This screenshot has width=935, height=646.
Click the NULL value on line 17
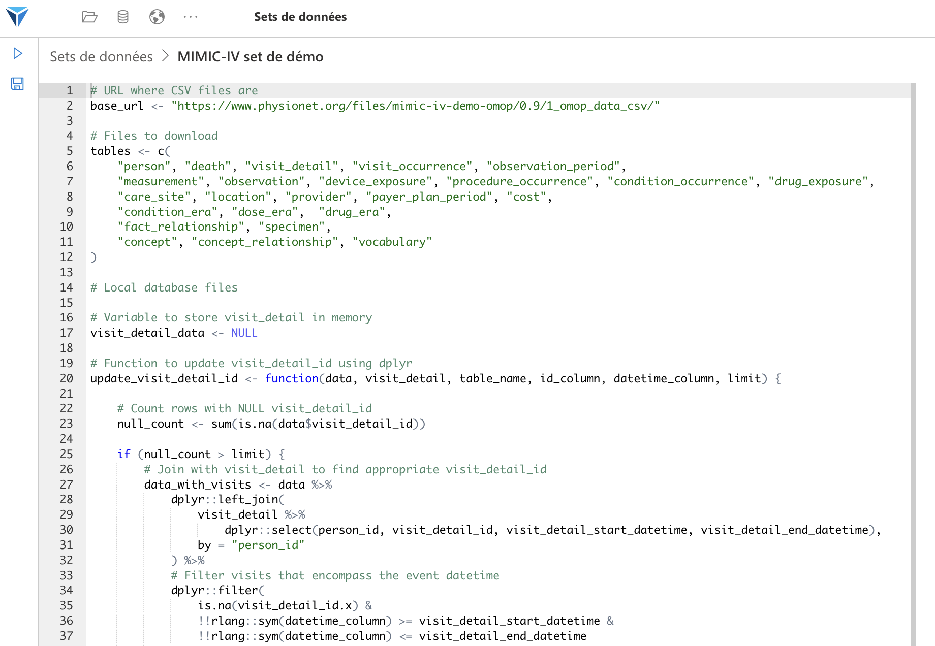244,333
